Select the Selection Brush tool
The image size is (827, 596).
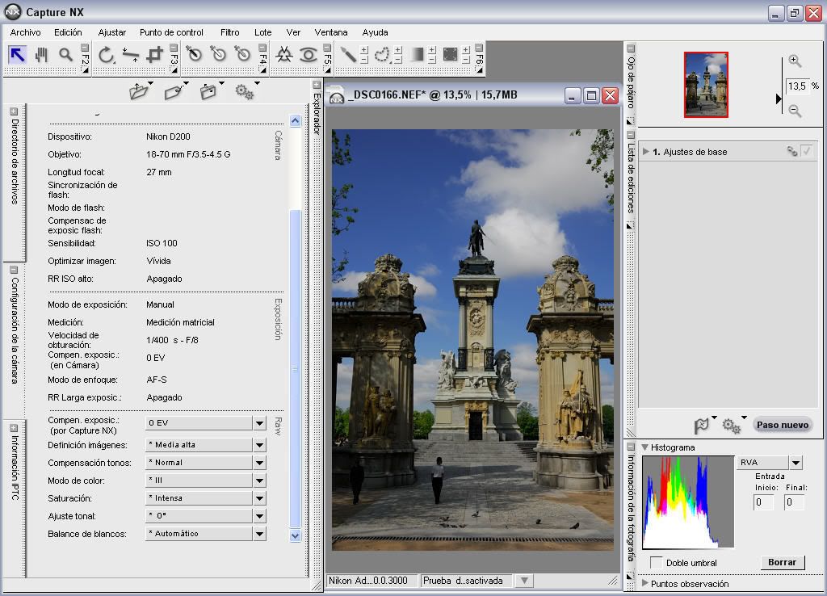click(x=348, y=55)
